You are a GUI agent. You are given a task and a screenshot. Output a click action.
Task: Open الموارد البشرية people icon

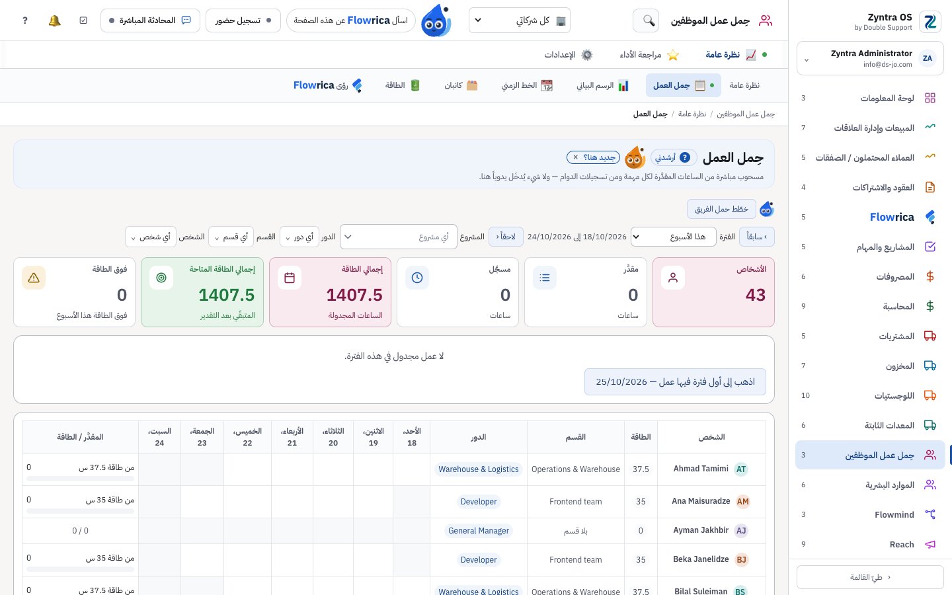tap(930, 485)
